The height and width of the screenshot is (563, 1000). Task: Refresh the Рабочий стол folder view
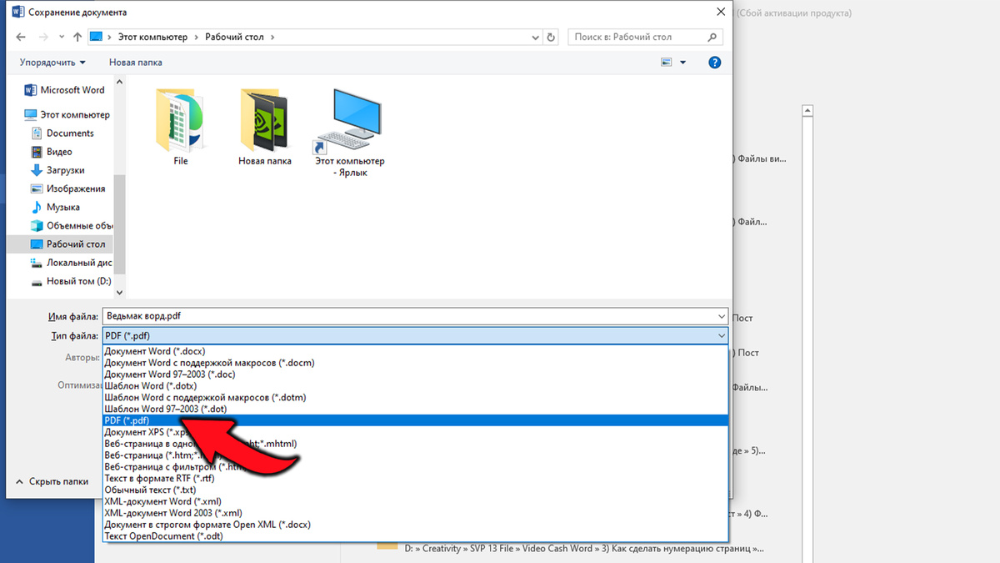[x=551, y=38]
